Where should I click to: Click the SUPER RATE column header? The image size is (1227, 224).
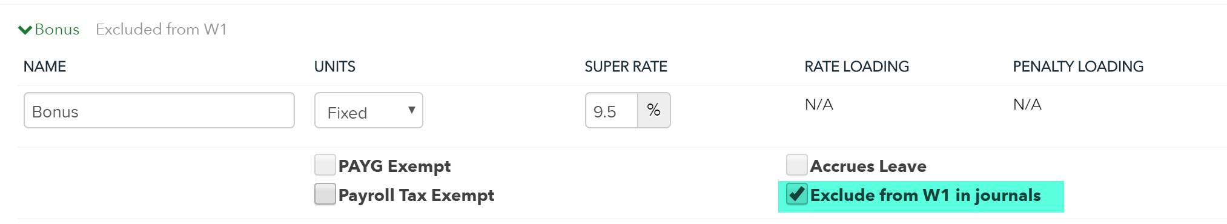click(x=626, y=67)
